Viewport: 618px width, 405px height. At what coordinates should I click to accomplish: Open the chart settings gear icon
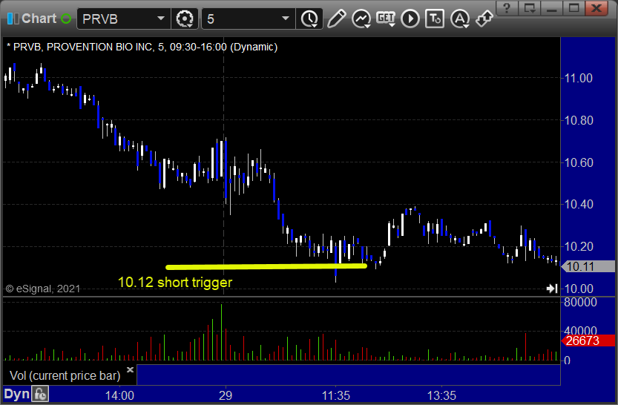click(185, 19)
